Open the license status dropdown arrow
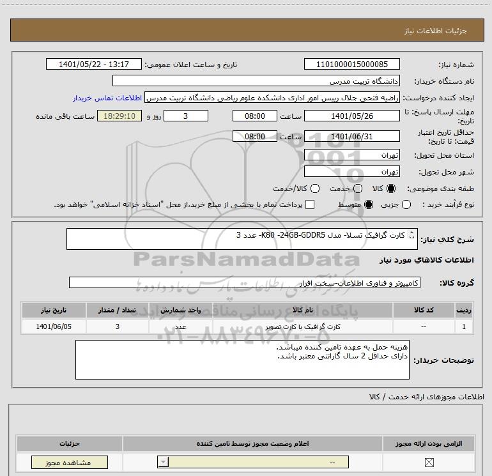The image size is (492, 476). point(163,462)
